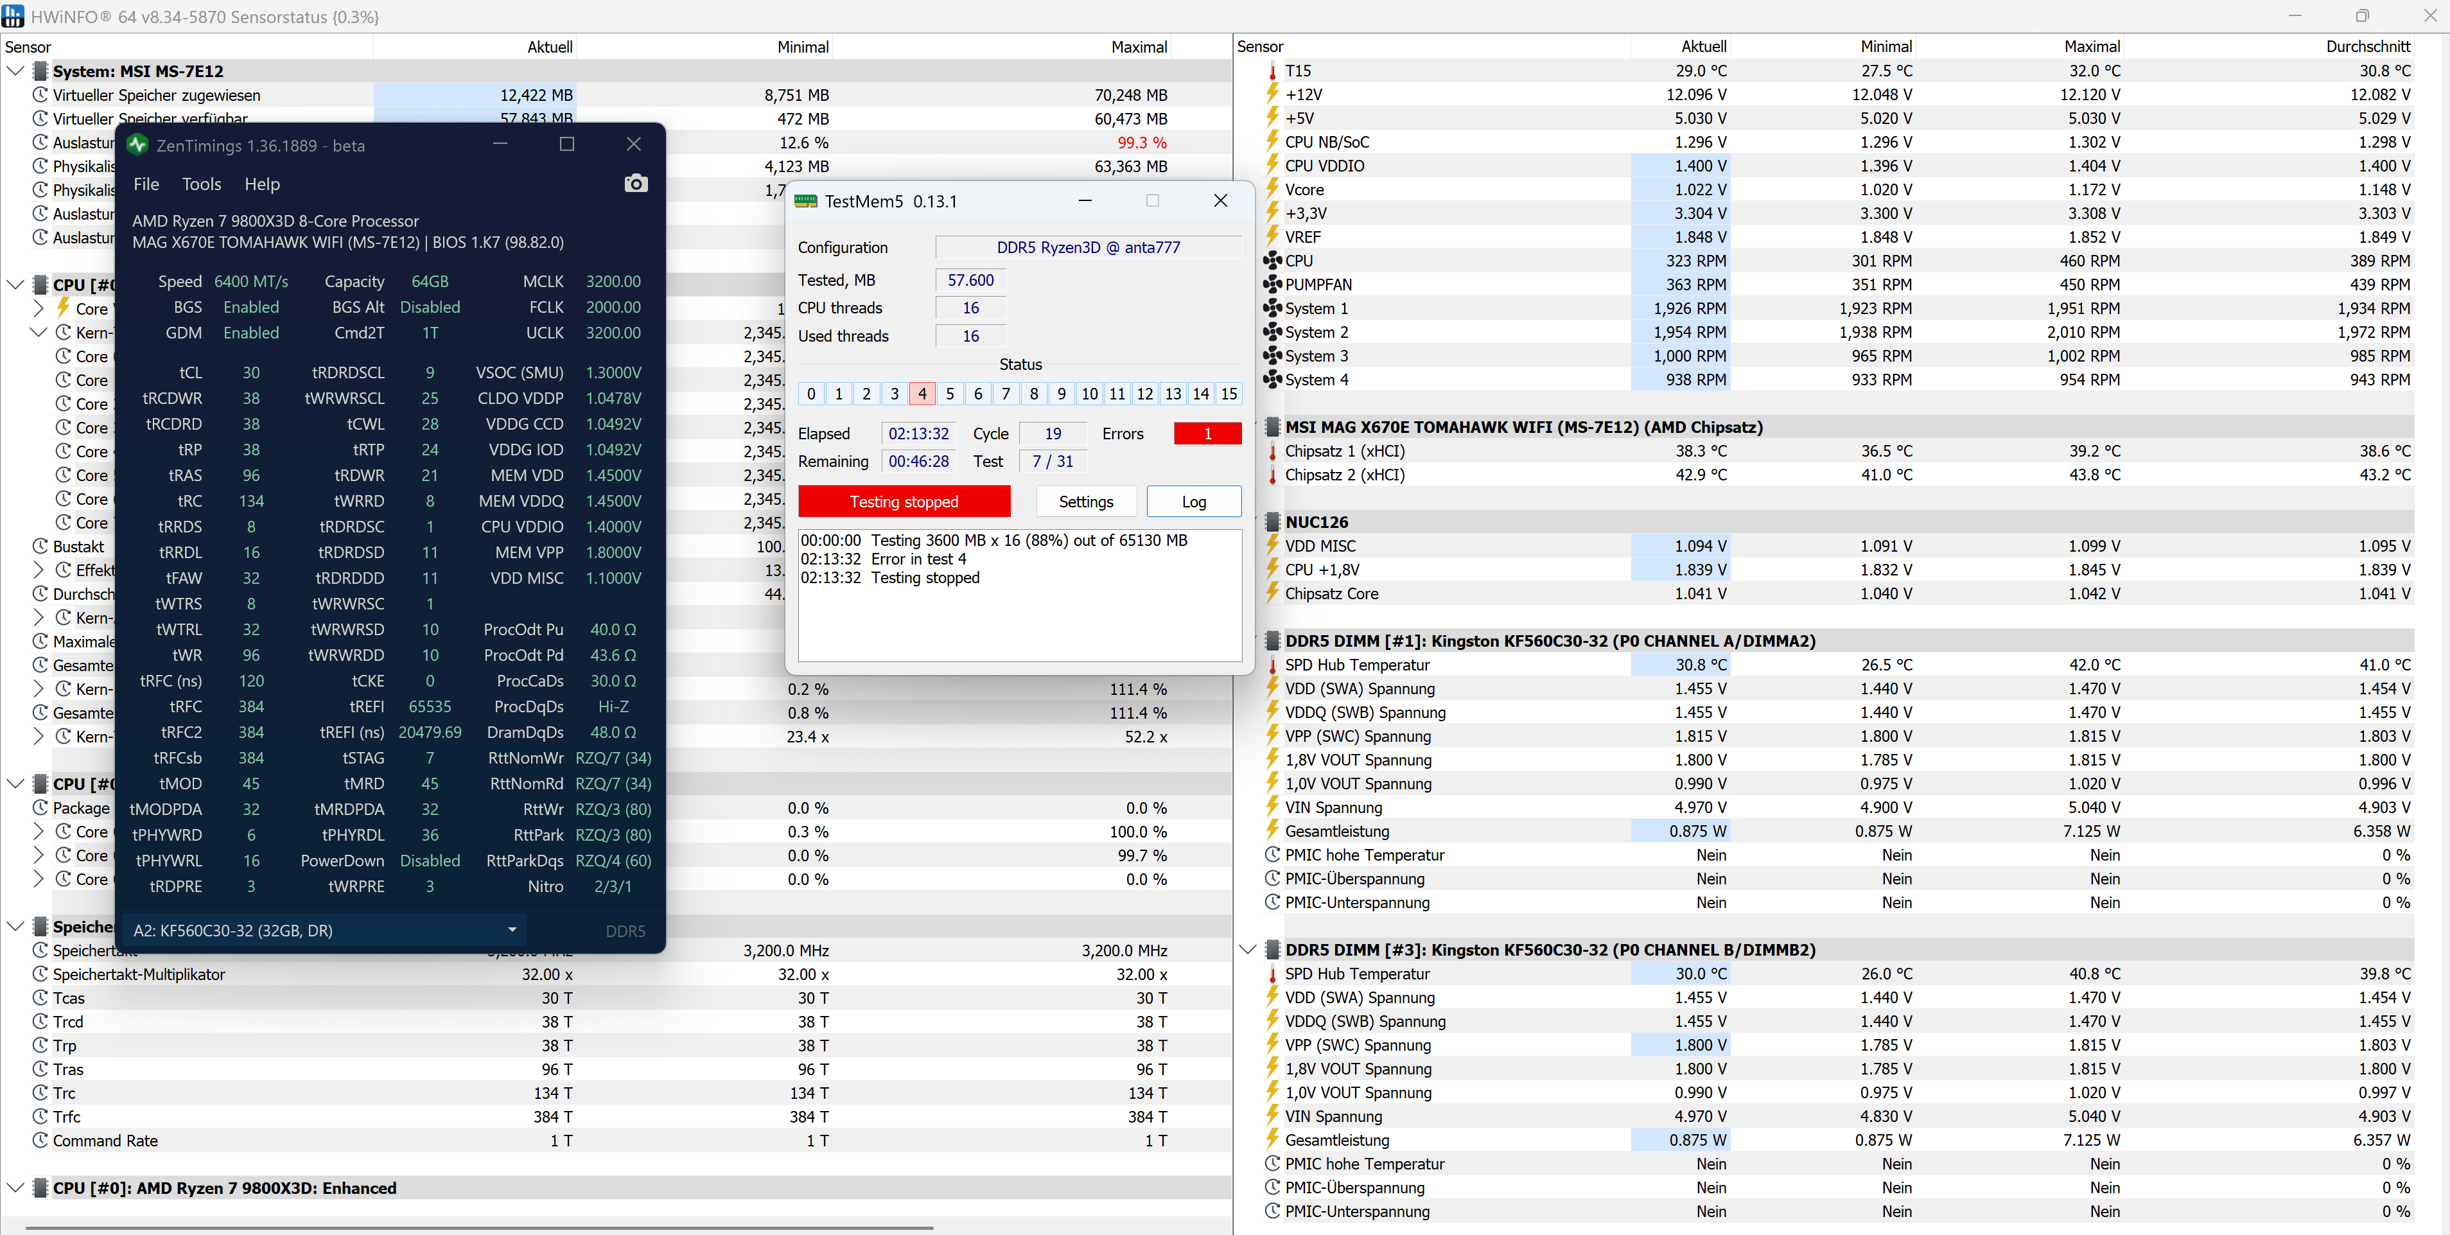Open the Tools menu in ZenTimings
Viewport: 2450px width, 1235px height.
coord(200,184)
